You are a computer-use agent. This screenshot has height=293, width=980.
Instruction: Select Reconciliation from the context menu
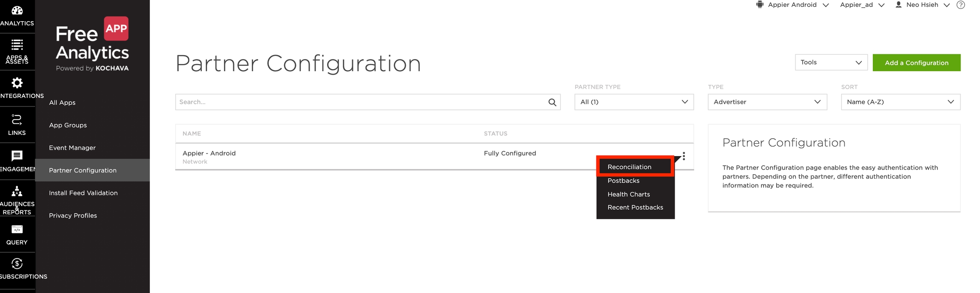click(630, 167)
